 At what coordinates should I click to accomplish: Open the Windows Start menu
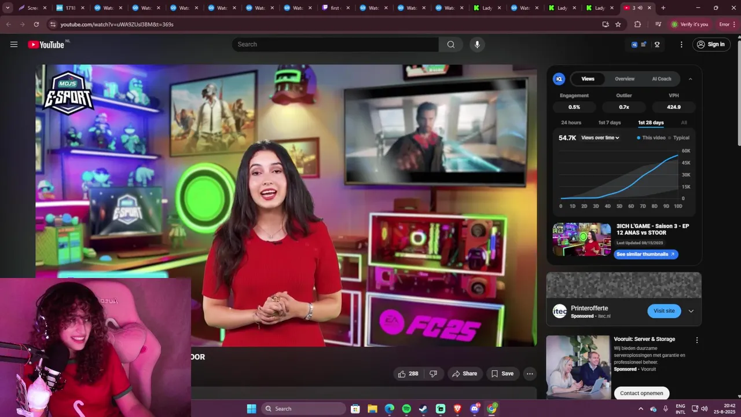251,409
